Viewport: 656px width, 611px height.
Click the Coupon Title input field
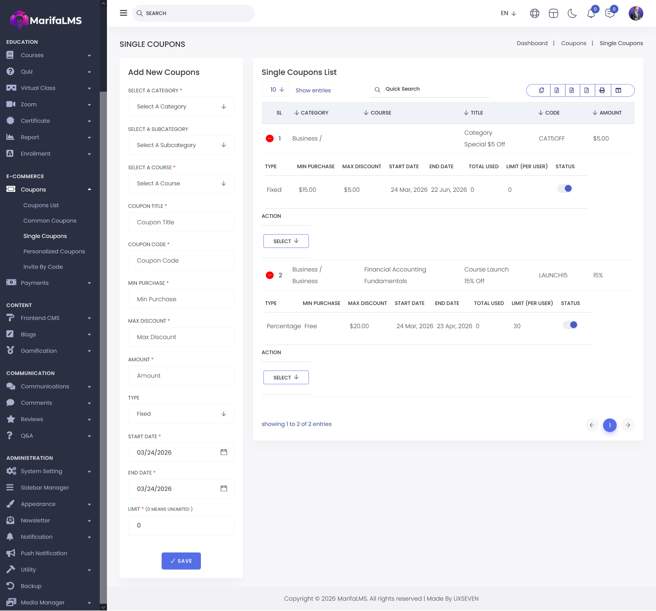pyautogui.click(x=181, y=222)
